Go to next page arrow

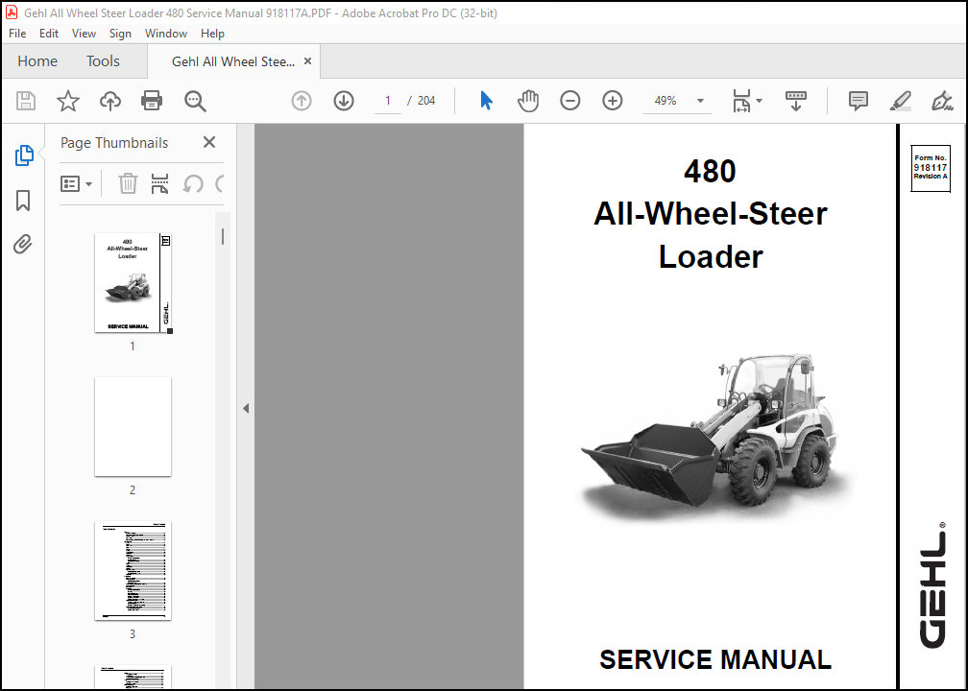pyautogui.click(x=344, y=101)
